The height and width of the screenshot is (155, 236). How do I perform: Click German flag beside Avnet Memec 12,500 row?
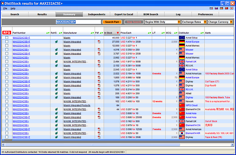[x=182, y=46]
